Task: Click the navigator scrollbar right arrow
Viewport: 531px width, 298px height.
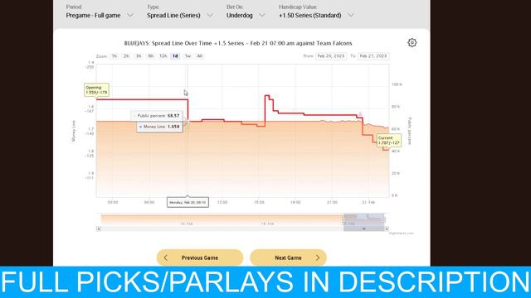Action: tap(387, 228)
